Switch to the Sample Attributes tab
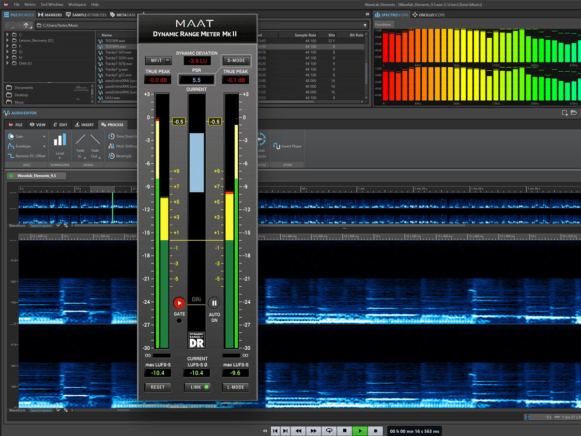This screenshot has height=436, width=581. click(86, 15)
